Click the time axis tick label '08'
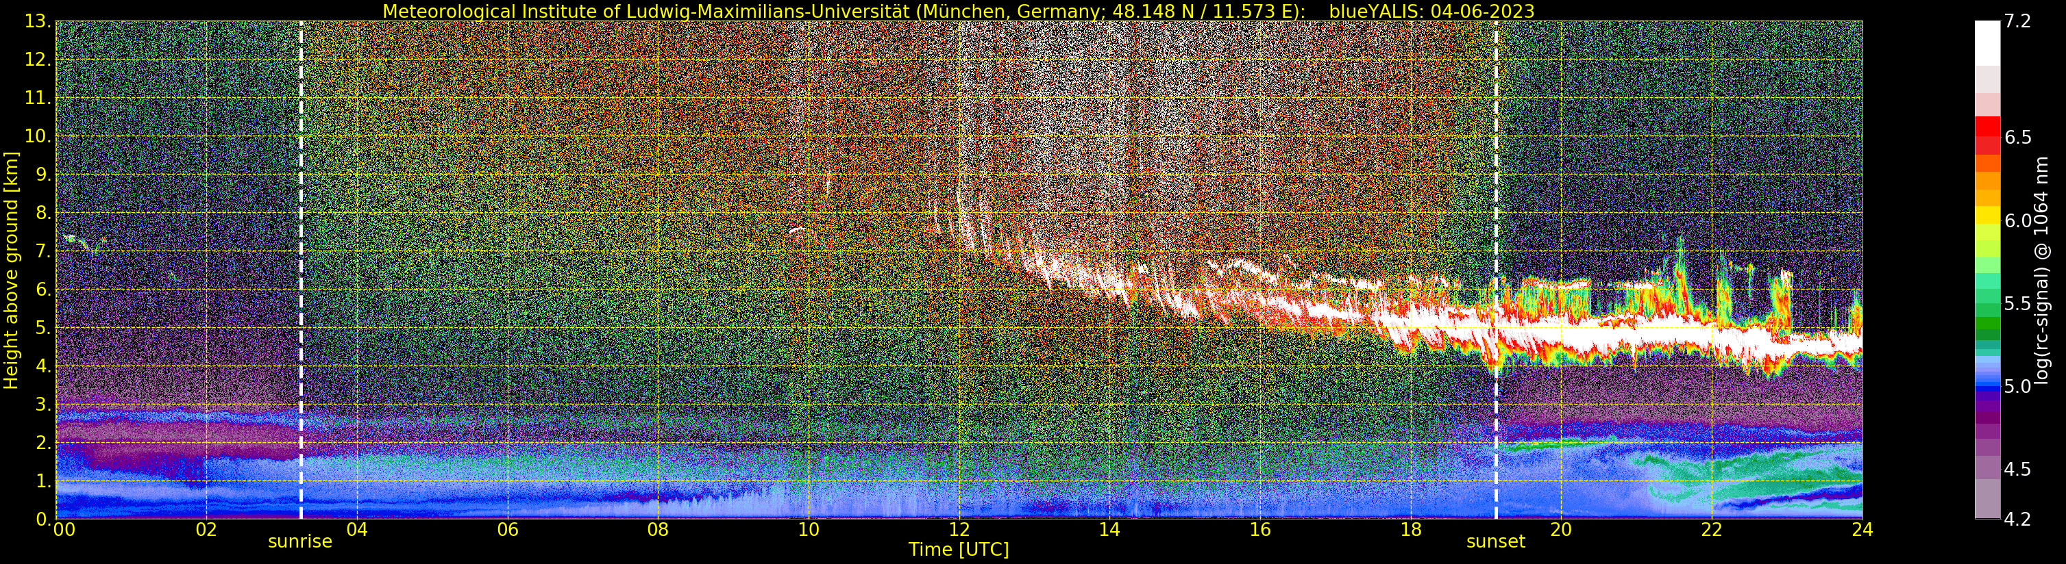This screenshot has width=2066, height=564. tap(658, 530)
